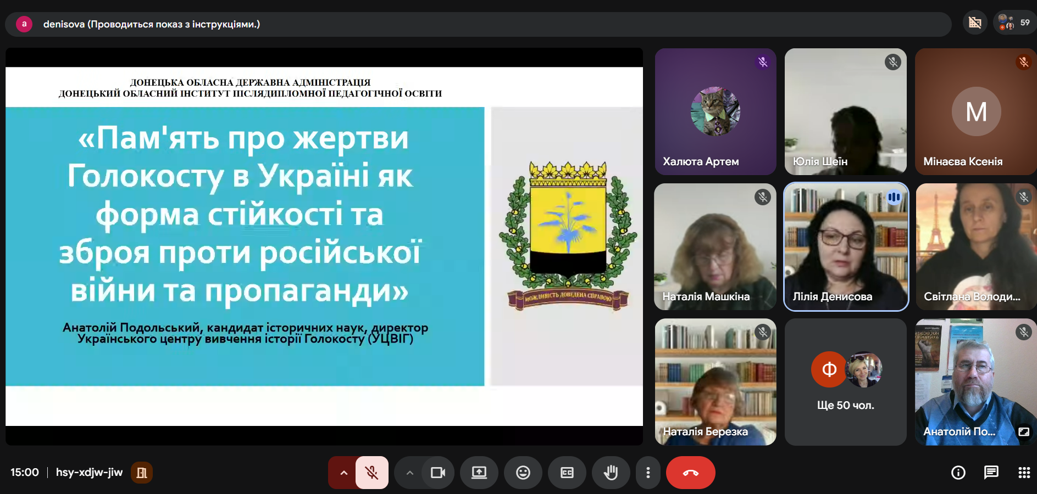
Task: Unmute the microphone
Action: [x=371, y=472]
